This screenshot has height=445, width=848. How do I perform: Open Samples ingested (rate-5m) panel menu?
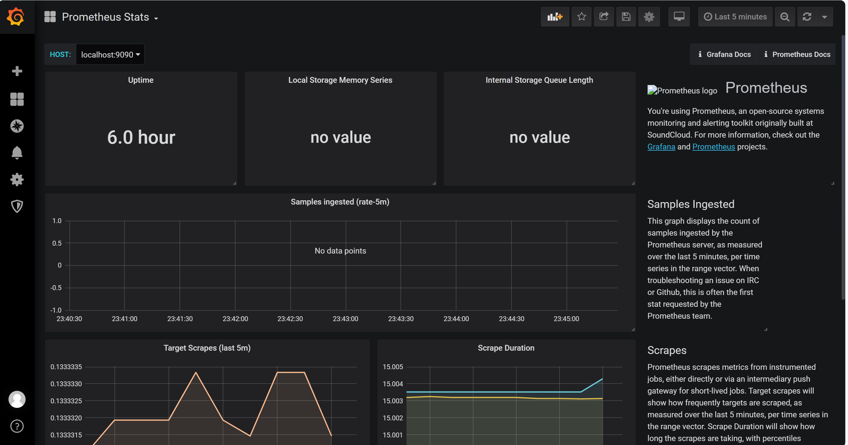(340, 202)
